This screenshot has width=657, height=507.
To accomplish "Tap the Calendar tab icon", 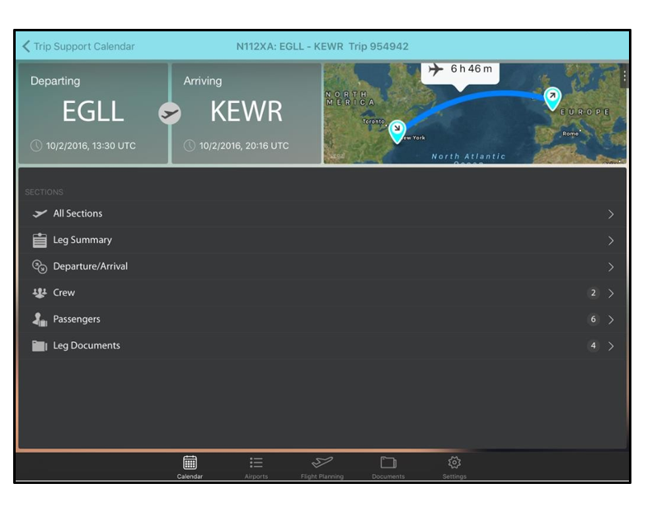I will (x=190, y=465).
